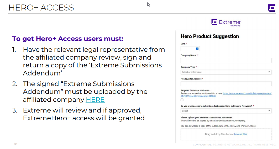This screenshot has width=279, height=149.
Task: Click the 'browse files' upload link
Action: click(x=240, y=134)
